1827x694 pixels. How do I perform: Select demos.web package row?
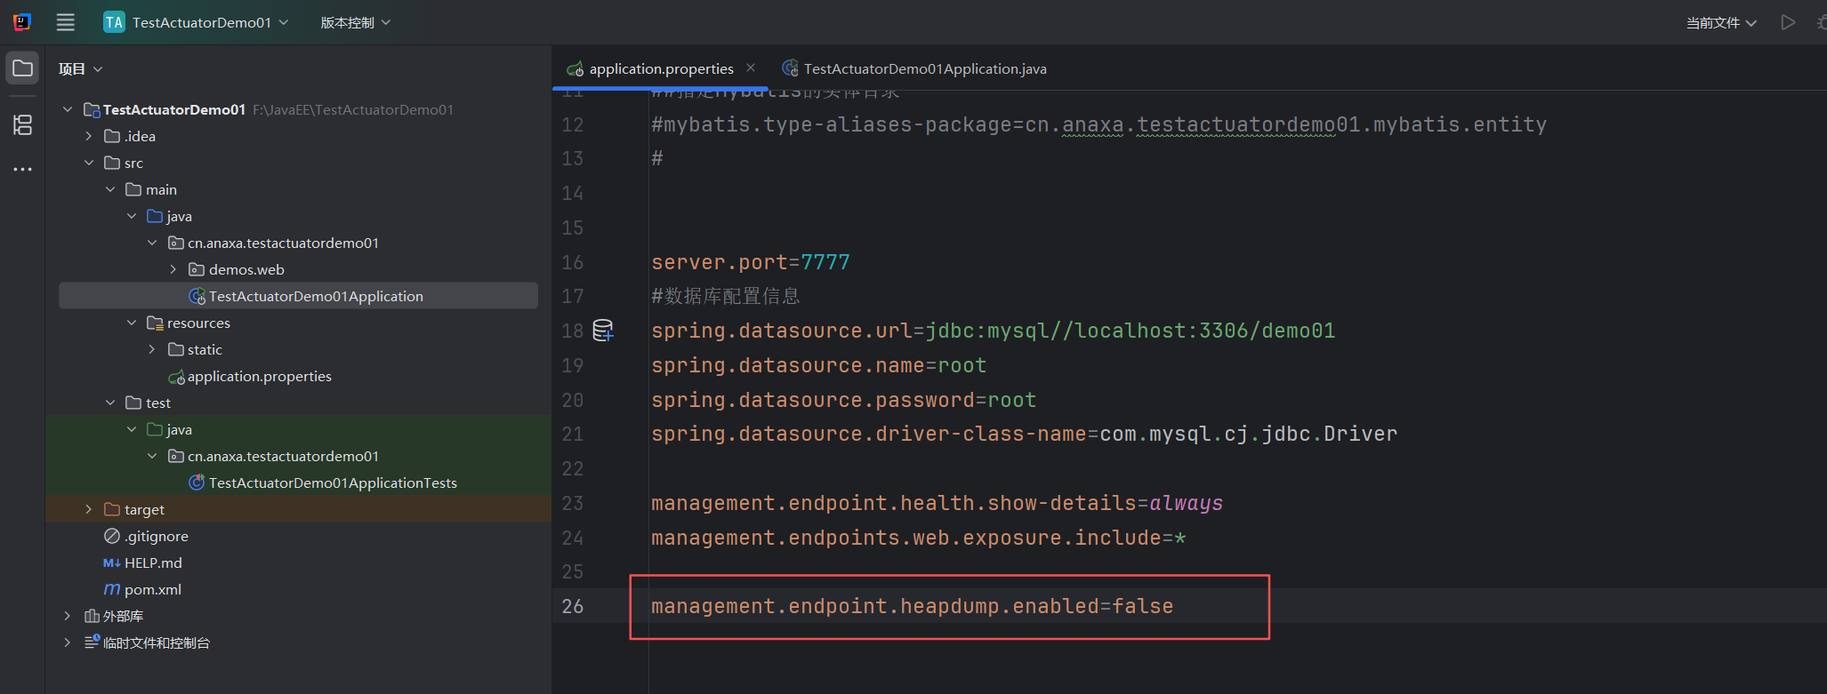click(298, 269)
